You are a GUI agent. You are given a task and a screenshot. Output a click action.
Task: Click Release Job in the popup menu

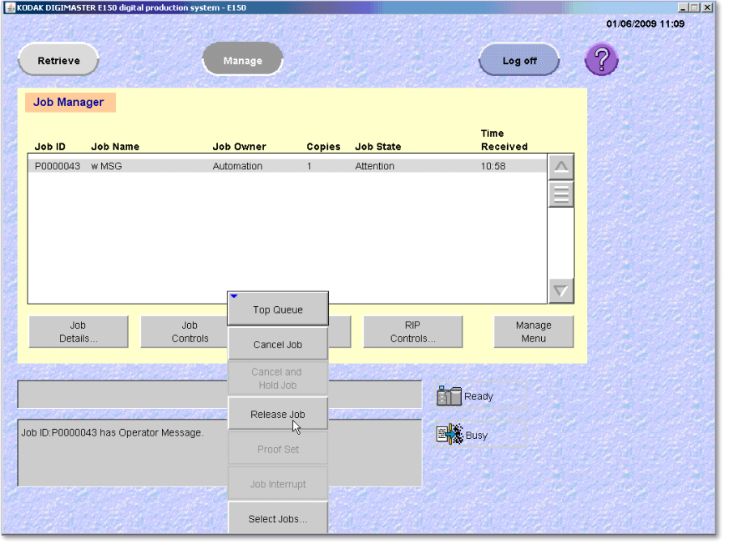(277, 414)
